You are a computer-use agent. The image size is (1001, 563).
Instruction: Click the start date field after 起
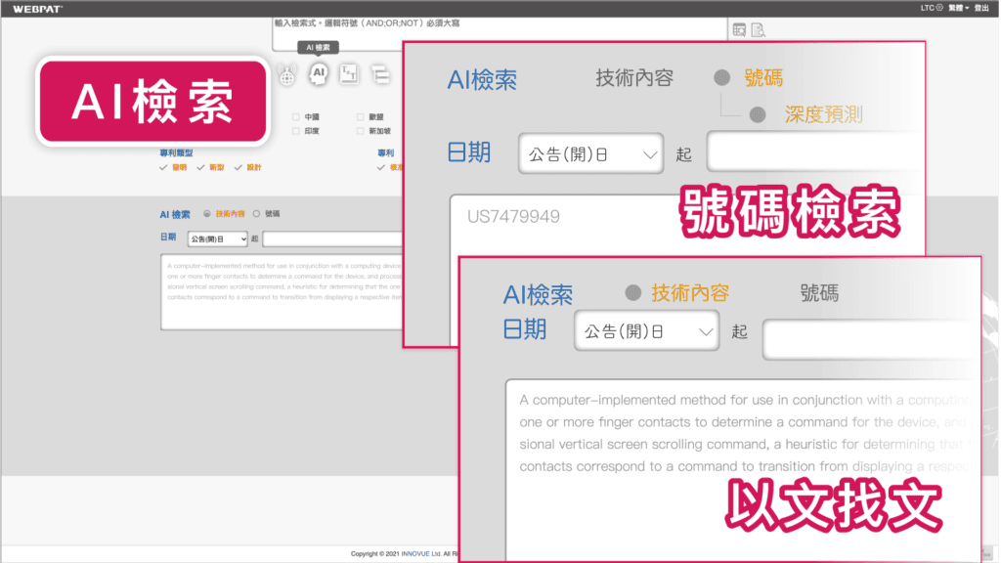(x=332, y=238)
